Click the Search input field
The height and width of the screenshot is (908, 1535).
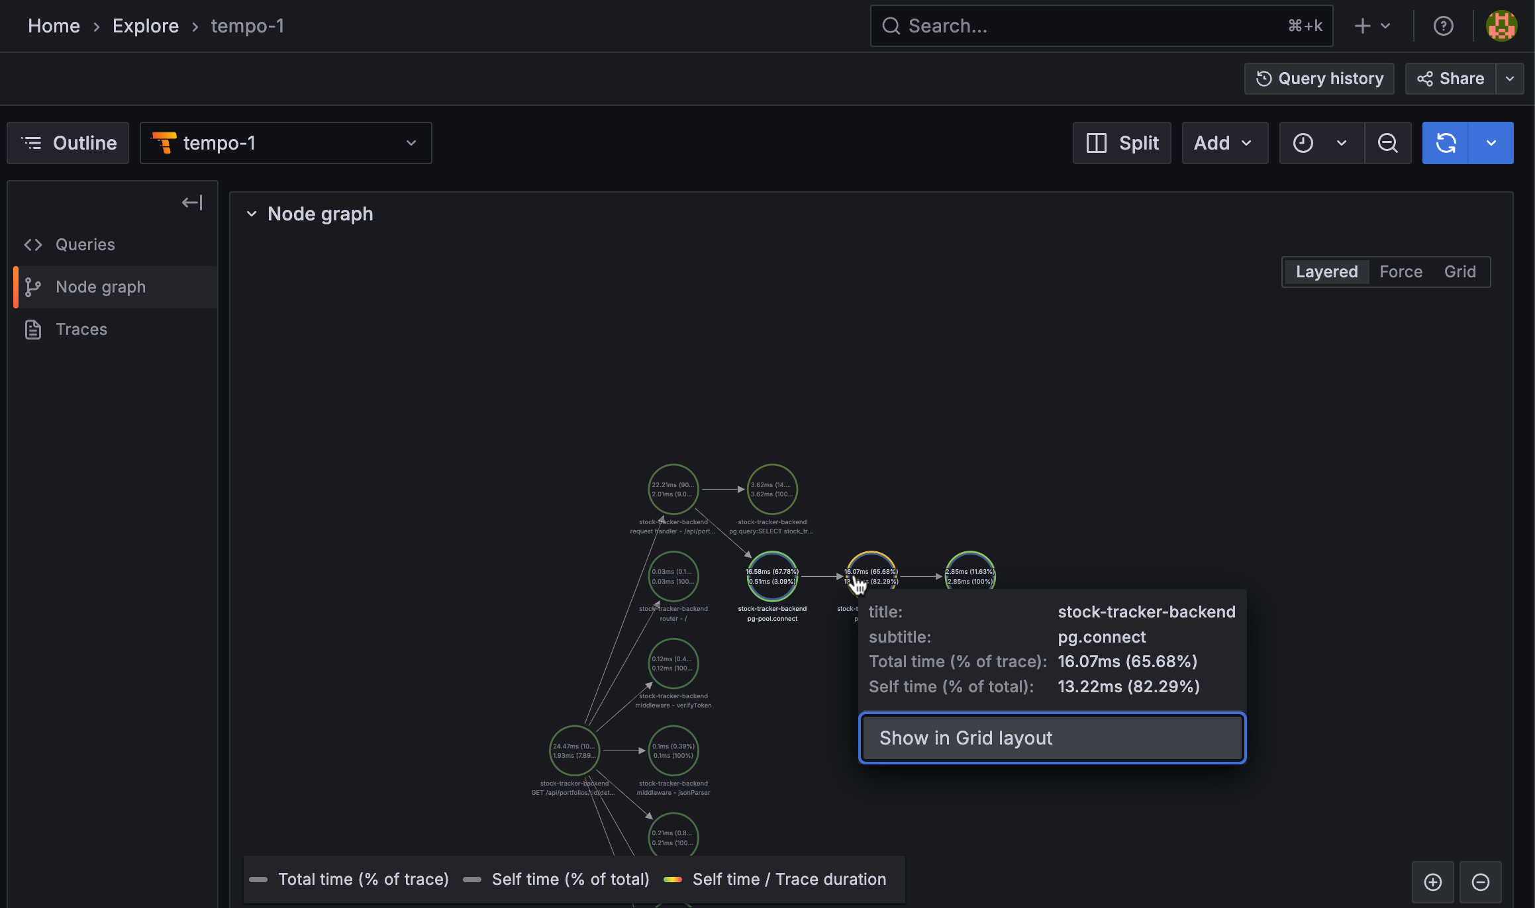click(x=1101, y=26)
